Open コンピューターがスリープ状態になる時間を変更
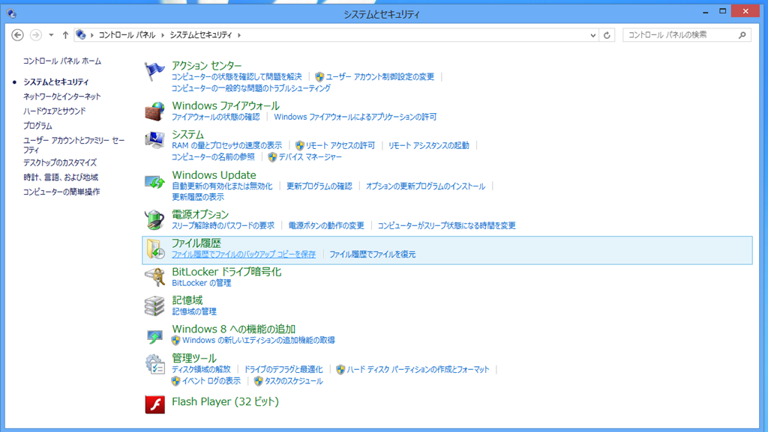The height and width of the screenshot is (432, 768). [447, 226]
